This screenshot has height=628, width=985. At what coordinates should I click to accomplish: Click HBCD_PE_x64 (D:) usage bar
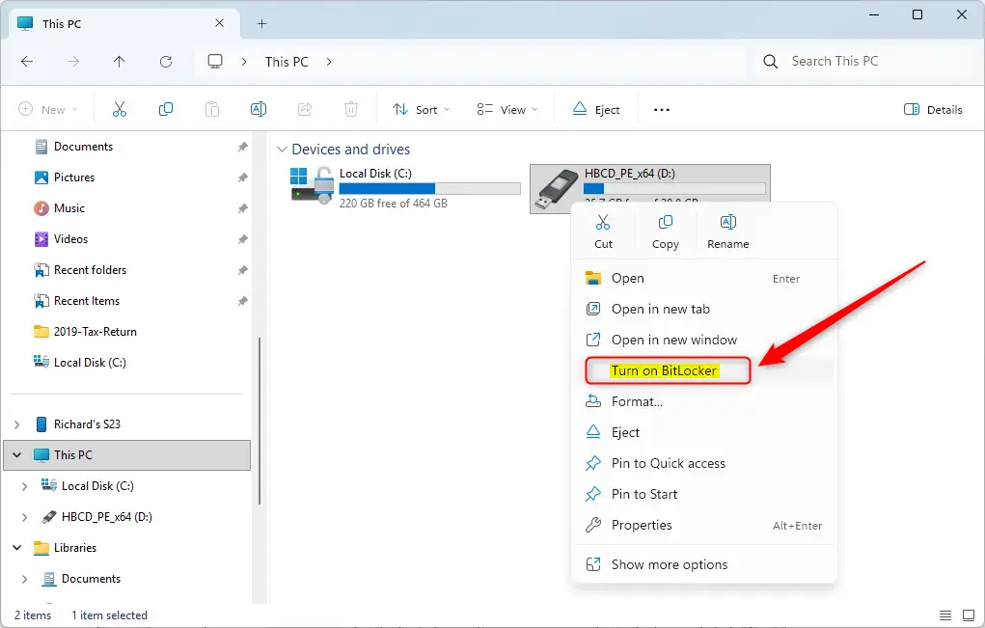point(674,188)
